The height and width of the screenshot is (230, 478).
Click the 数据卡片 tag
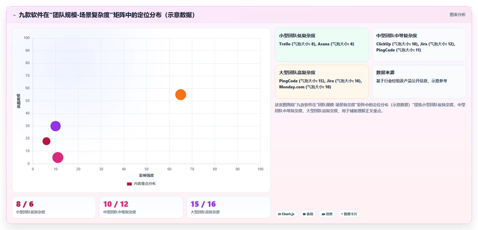pos(349,214)
